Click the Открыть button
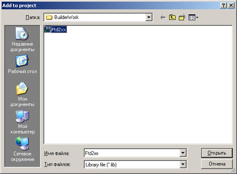Viewport: 237px width, 174px height. pos(217,153)
